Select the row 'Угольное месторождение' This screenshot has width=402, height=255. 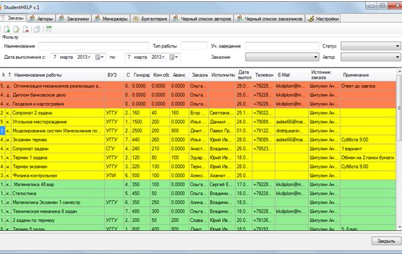click(x=198, y=122)
